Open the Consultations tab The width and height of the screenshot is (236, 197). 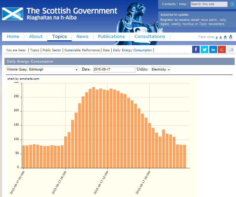coord(150,37)
